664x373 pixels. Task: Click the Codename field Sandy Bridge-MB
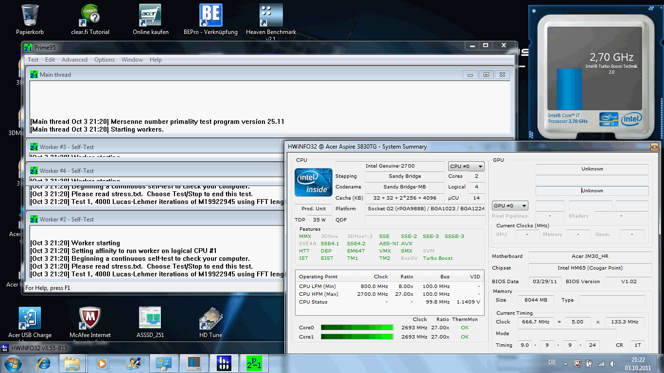pos(405,187)
